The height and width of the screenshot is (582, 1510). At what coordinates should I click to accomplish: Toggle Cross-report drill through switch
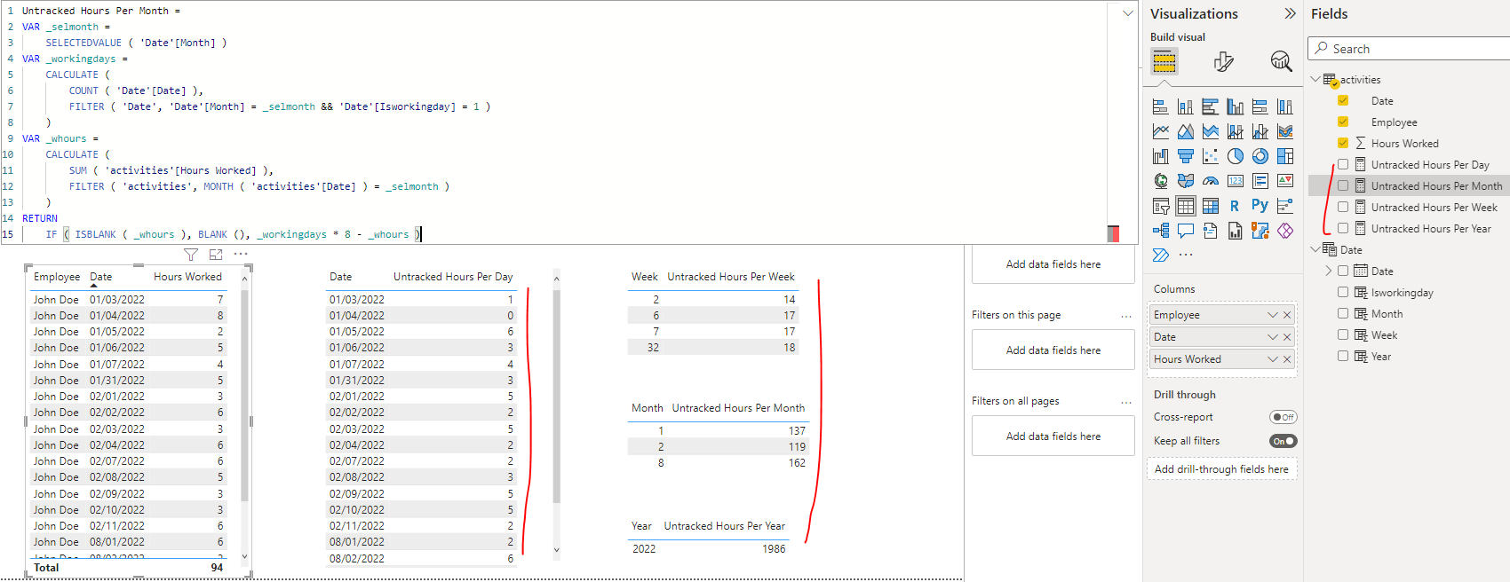pyautogui.click(x=1283, y=417)
